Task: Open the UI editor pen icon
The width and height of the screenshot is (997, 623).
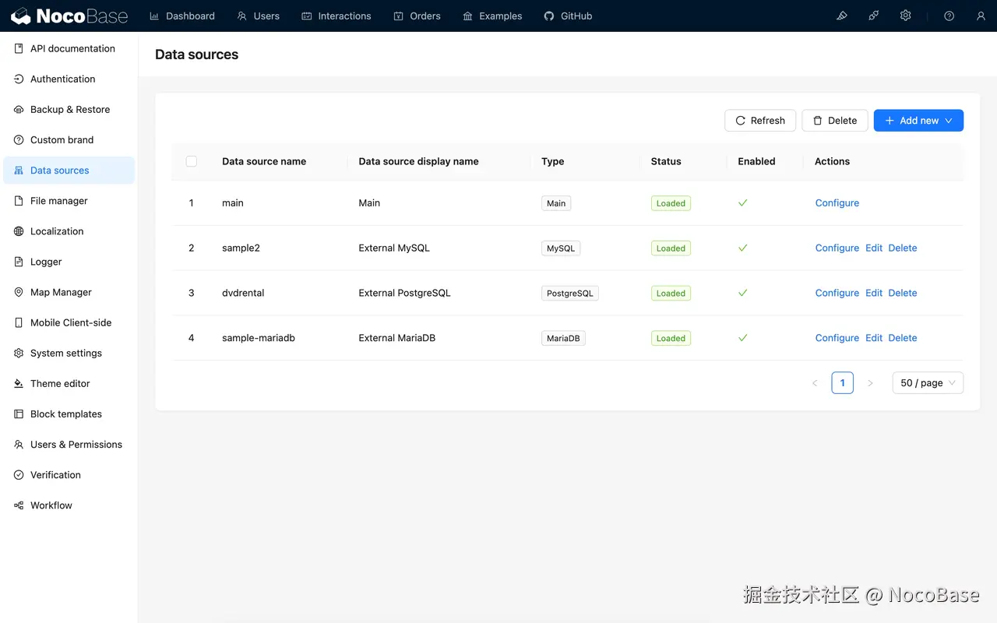Action: click(x=841, y=15)
